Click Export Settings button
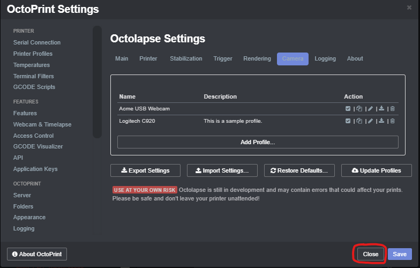 146,170
